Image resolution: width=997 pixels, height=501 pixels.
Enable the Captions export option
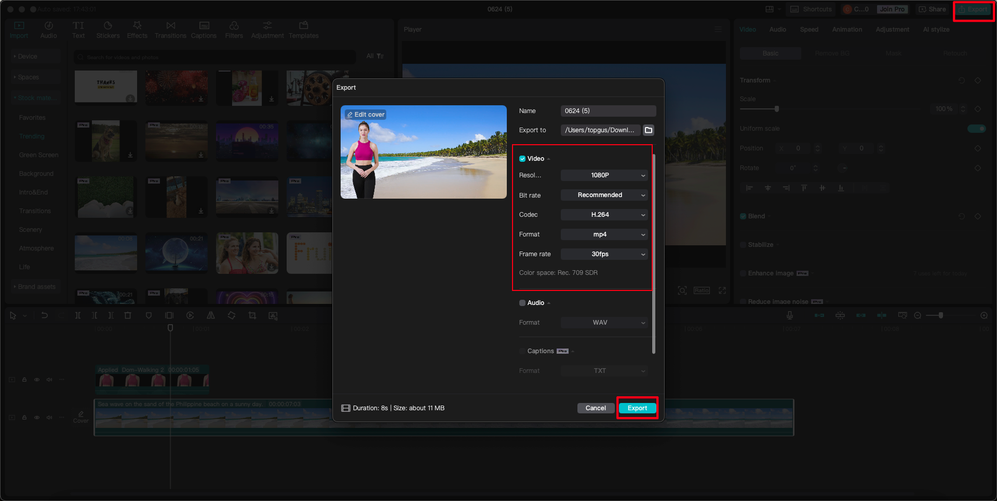point(522,351)
